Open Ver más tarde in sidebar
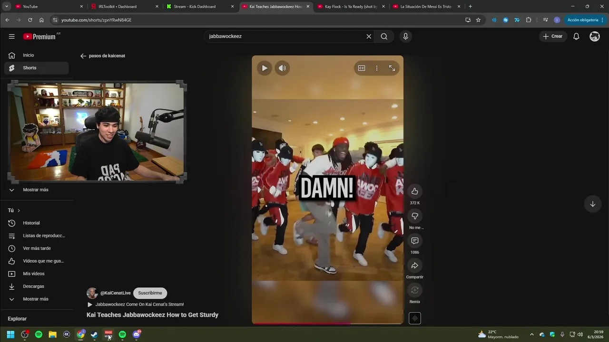This screenshot has height=342, width=609. click(37, 248)
